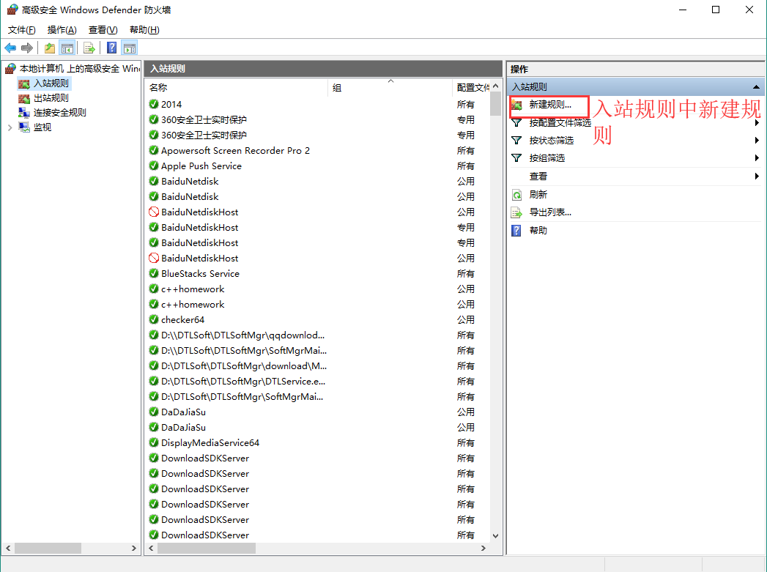This screenshot has width=767, height=572.
Task: Open the 按配置文件筛选 submenu arrow
Action: coord(757,123)
